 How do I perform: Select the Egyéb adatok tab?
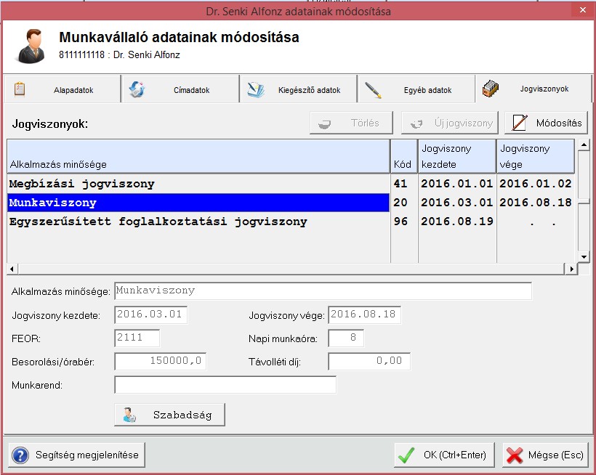coord(416,90)
